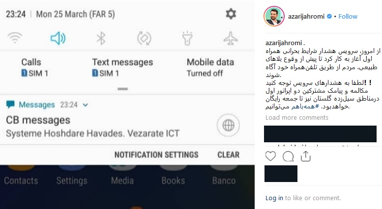382x209 pixels.
Task: Open Mobile data setting
Action: tap(210, 68)
